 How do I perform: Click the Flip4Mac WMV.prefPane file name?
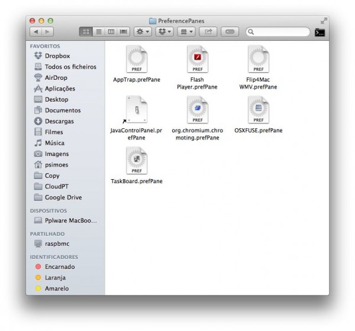(x=258, y=83)
